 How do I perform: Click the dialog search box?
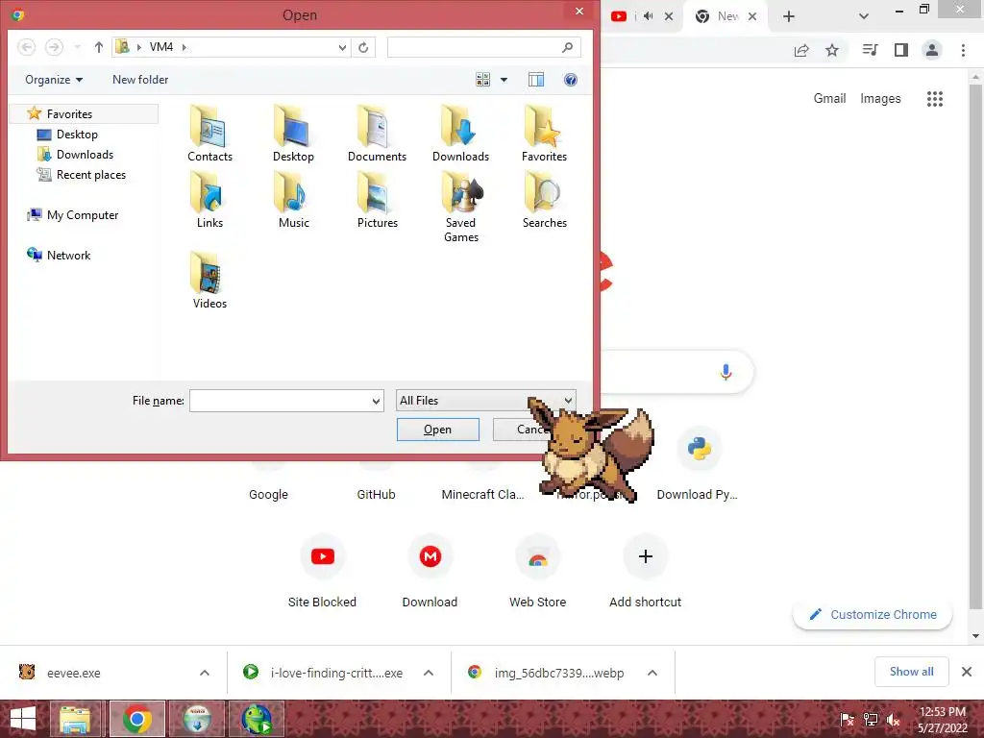point(484,47)
